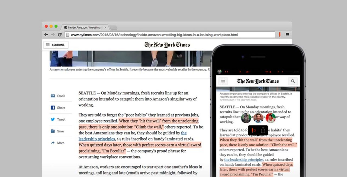Open a new tab button
The height and width of the screenshot is (177, 347).
click(x=113, y=27)
